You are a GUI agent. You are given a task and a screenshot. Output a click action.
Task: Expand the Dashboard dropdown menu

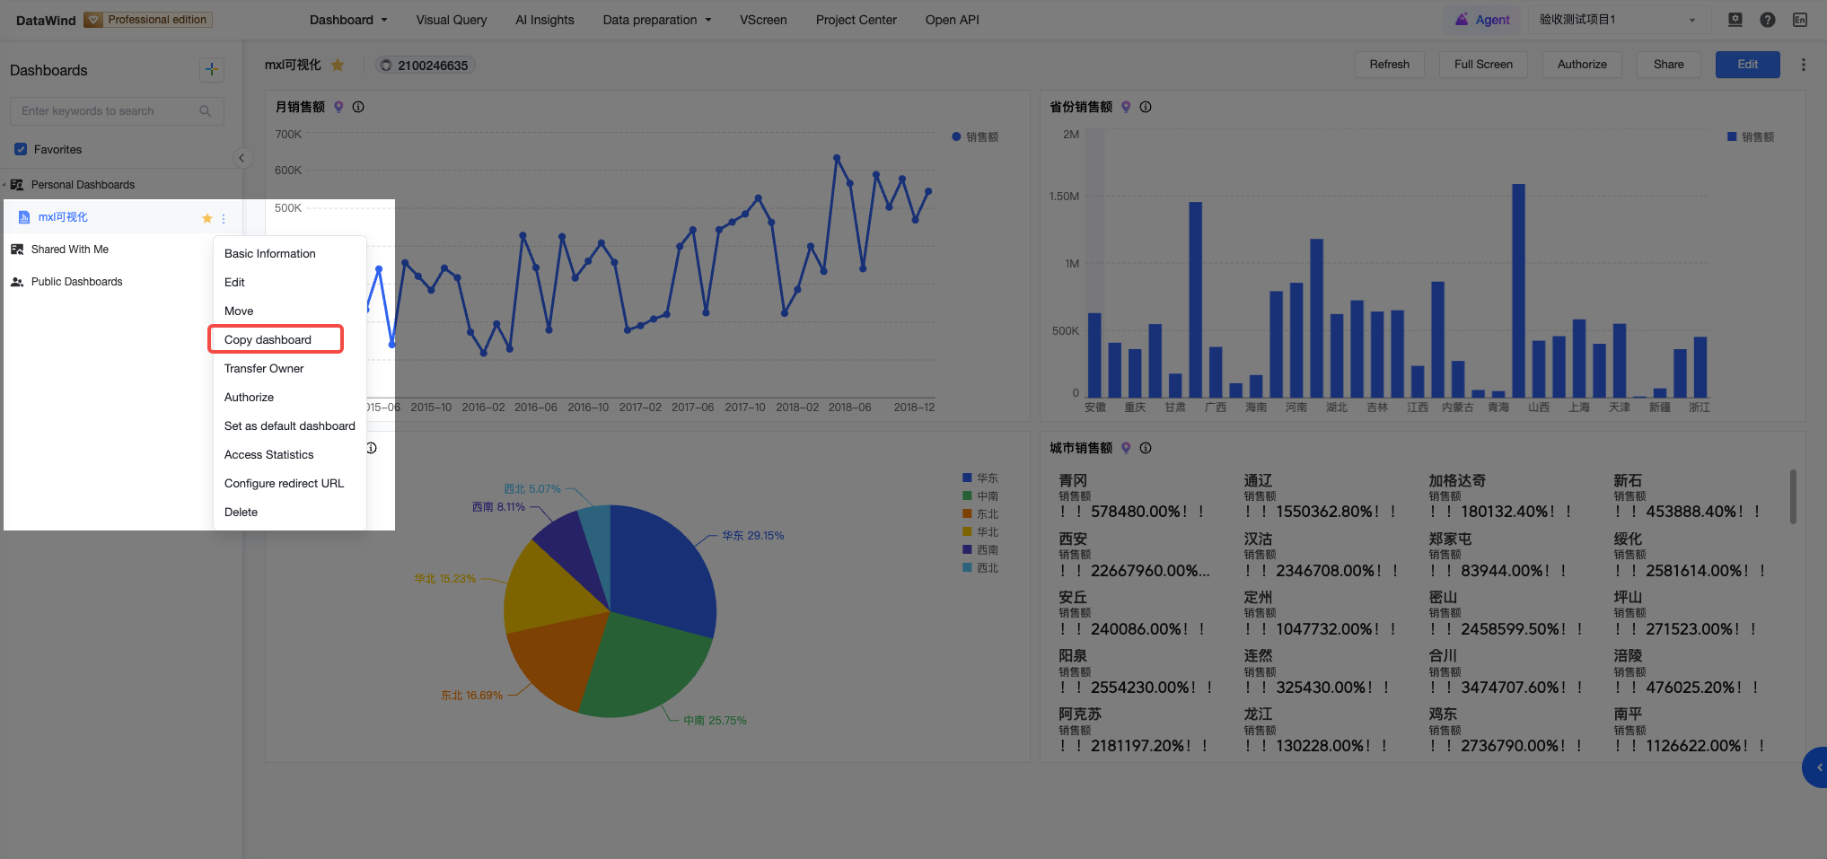(x=348, y=20)
